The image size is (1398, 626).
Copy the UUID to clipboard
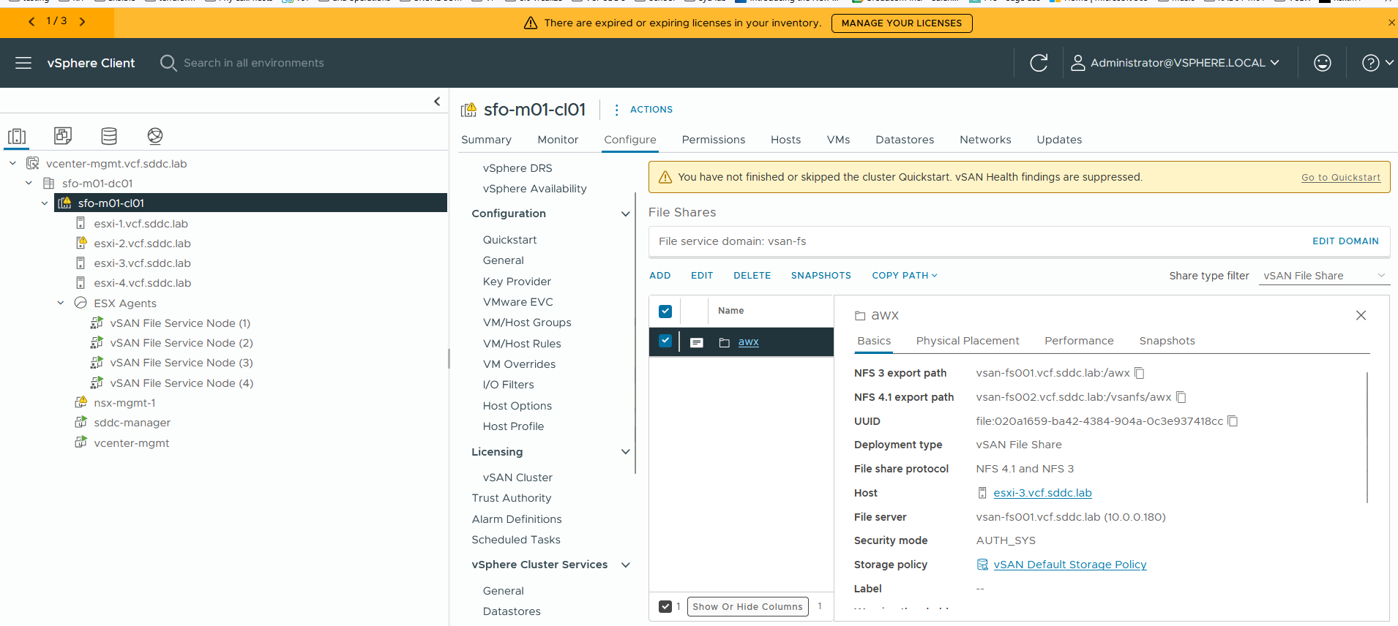click(x=1233, y=421)
